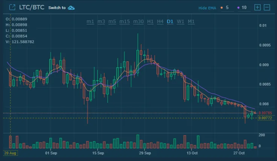
Task: Click the 15 Sep date label
Action: tap(98, 153)
